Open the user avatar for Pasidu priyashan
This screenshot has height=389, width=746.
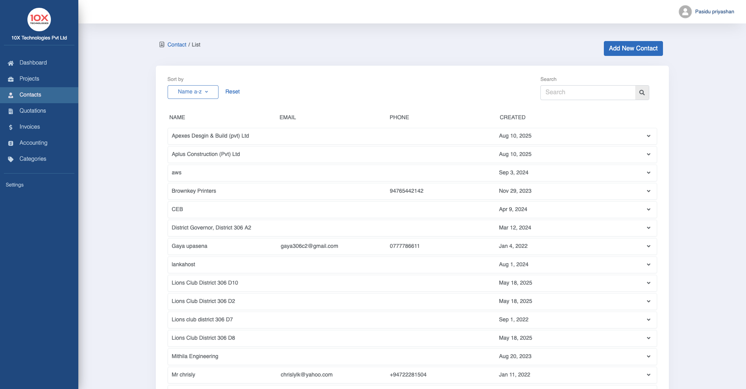pos(685,11)
